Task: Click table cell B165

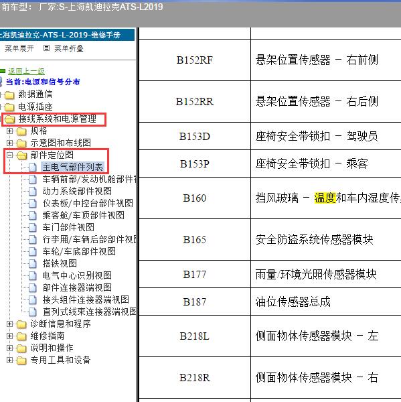Action: click(x=195, y=239)
